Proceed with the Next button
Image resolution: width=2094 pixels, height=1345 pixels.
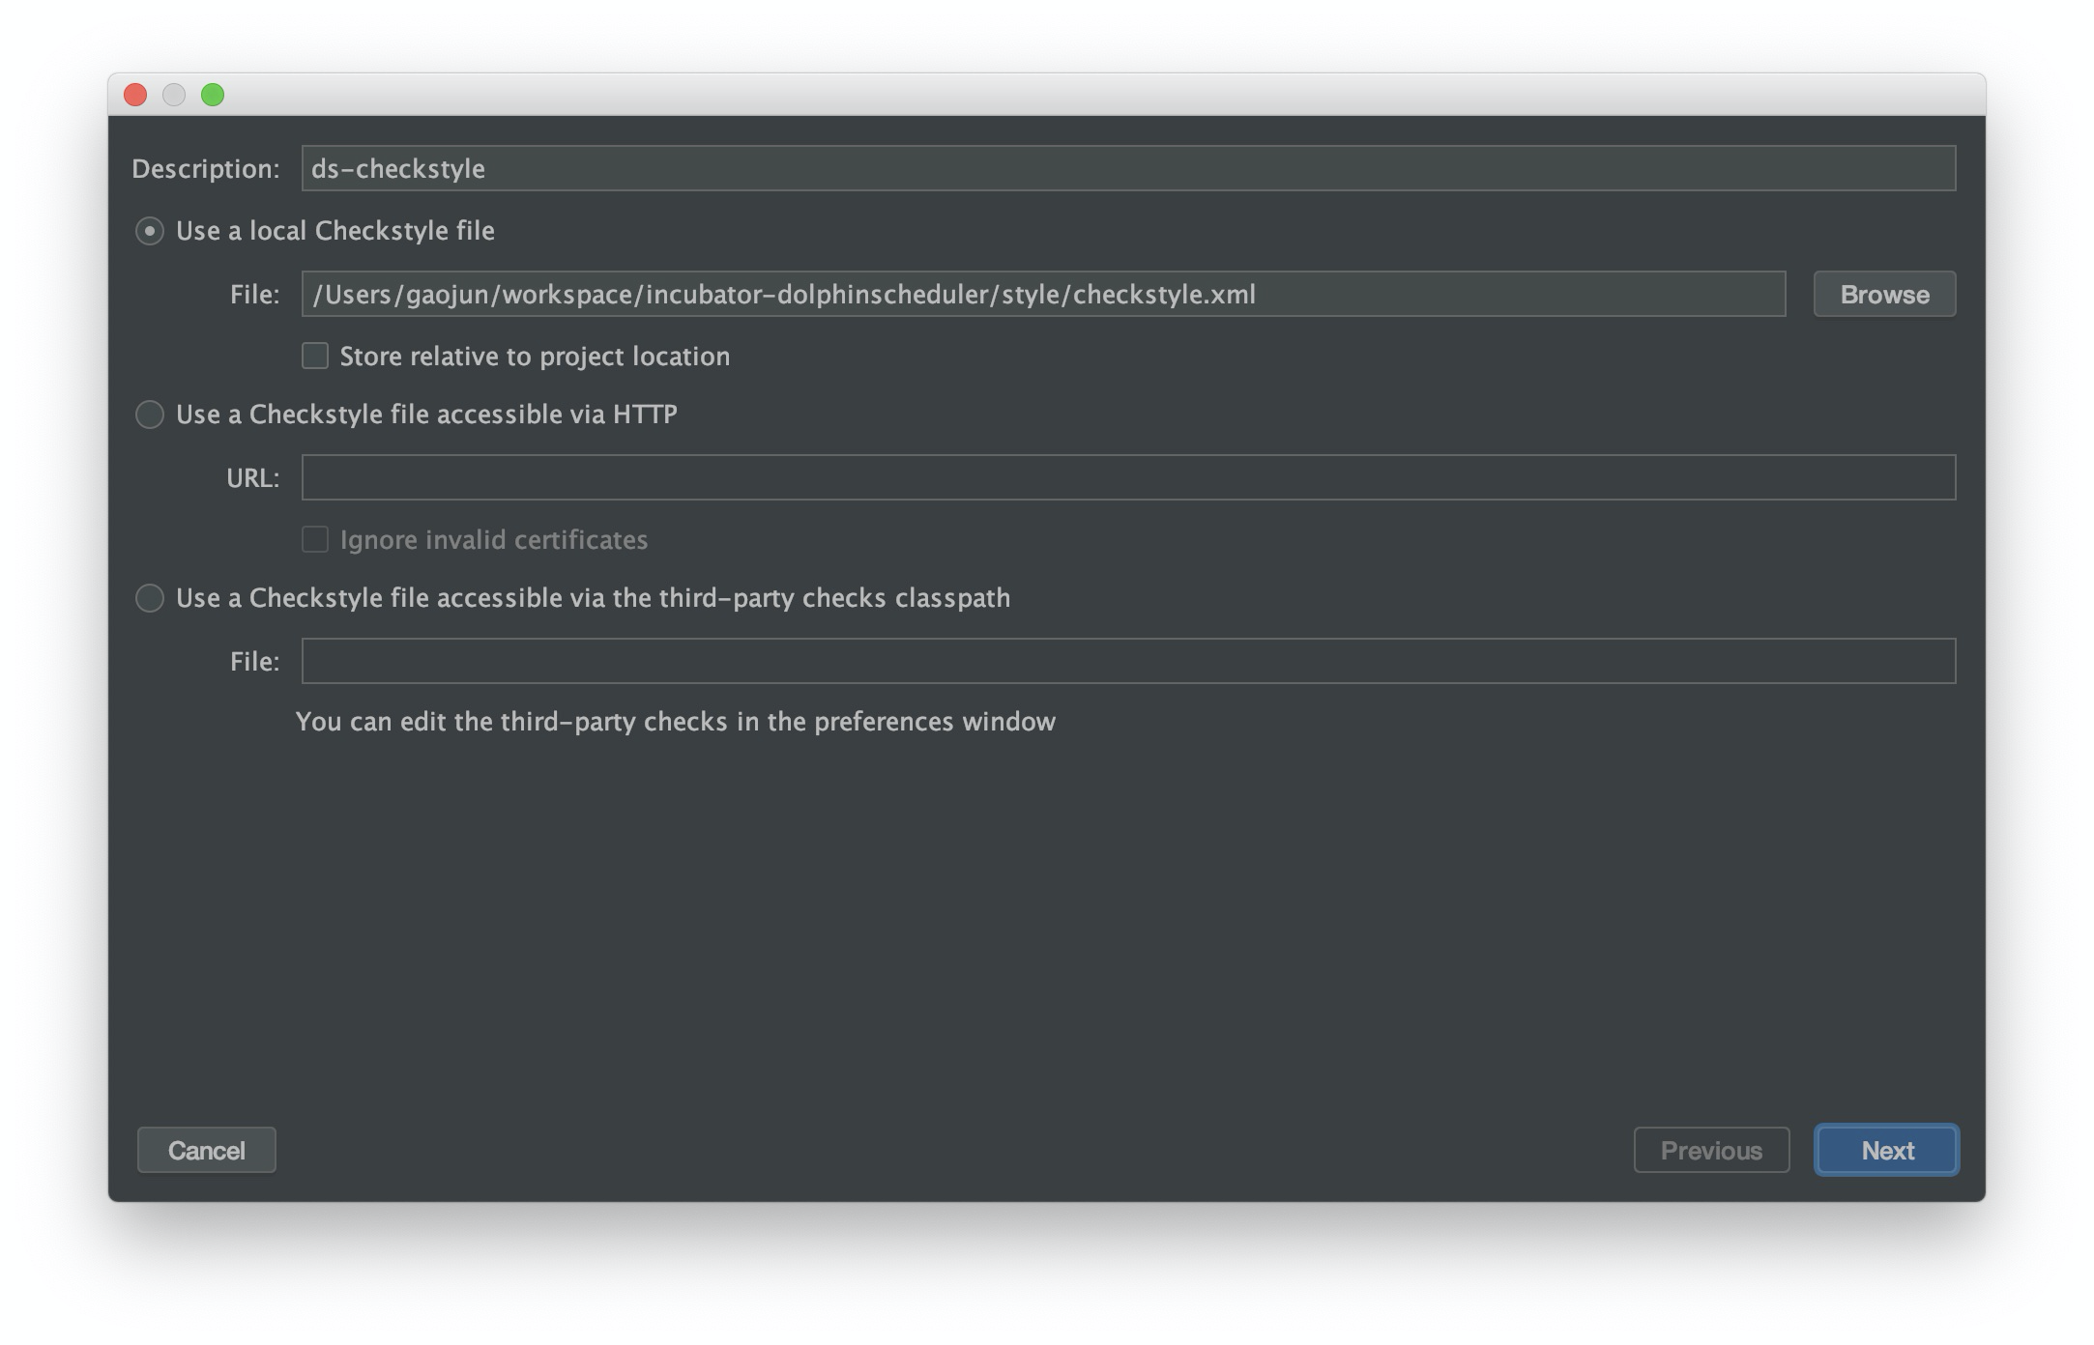pyautogui.click(x=1886, y=1150)
